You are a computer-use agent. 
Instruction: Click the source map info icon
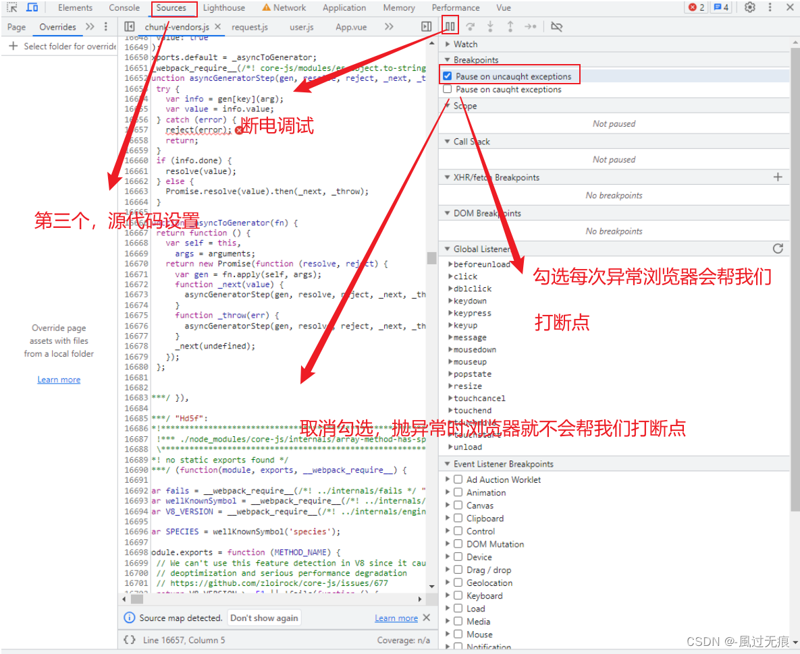(x=129, y=618)
